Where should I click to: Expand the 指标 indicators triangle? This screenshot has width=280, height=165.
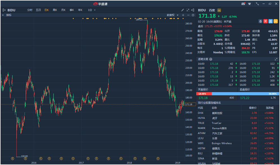coord(3,15)
